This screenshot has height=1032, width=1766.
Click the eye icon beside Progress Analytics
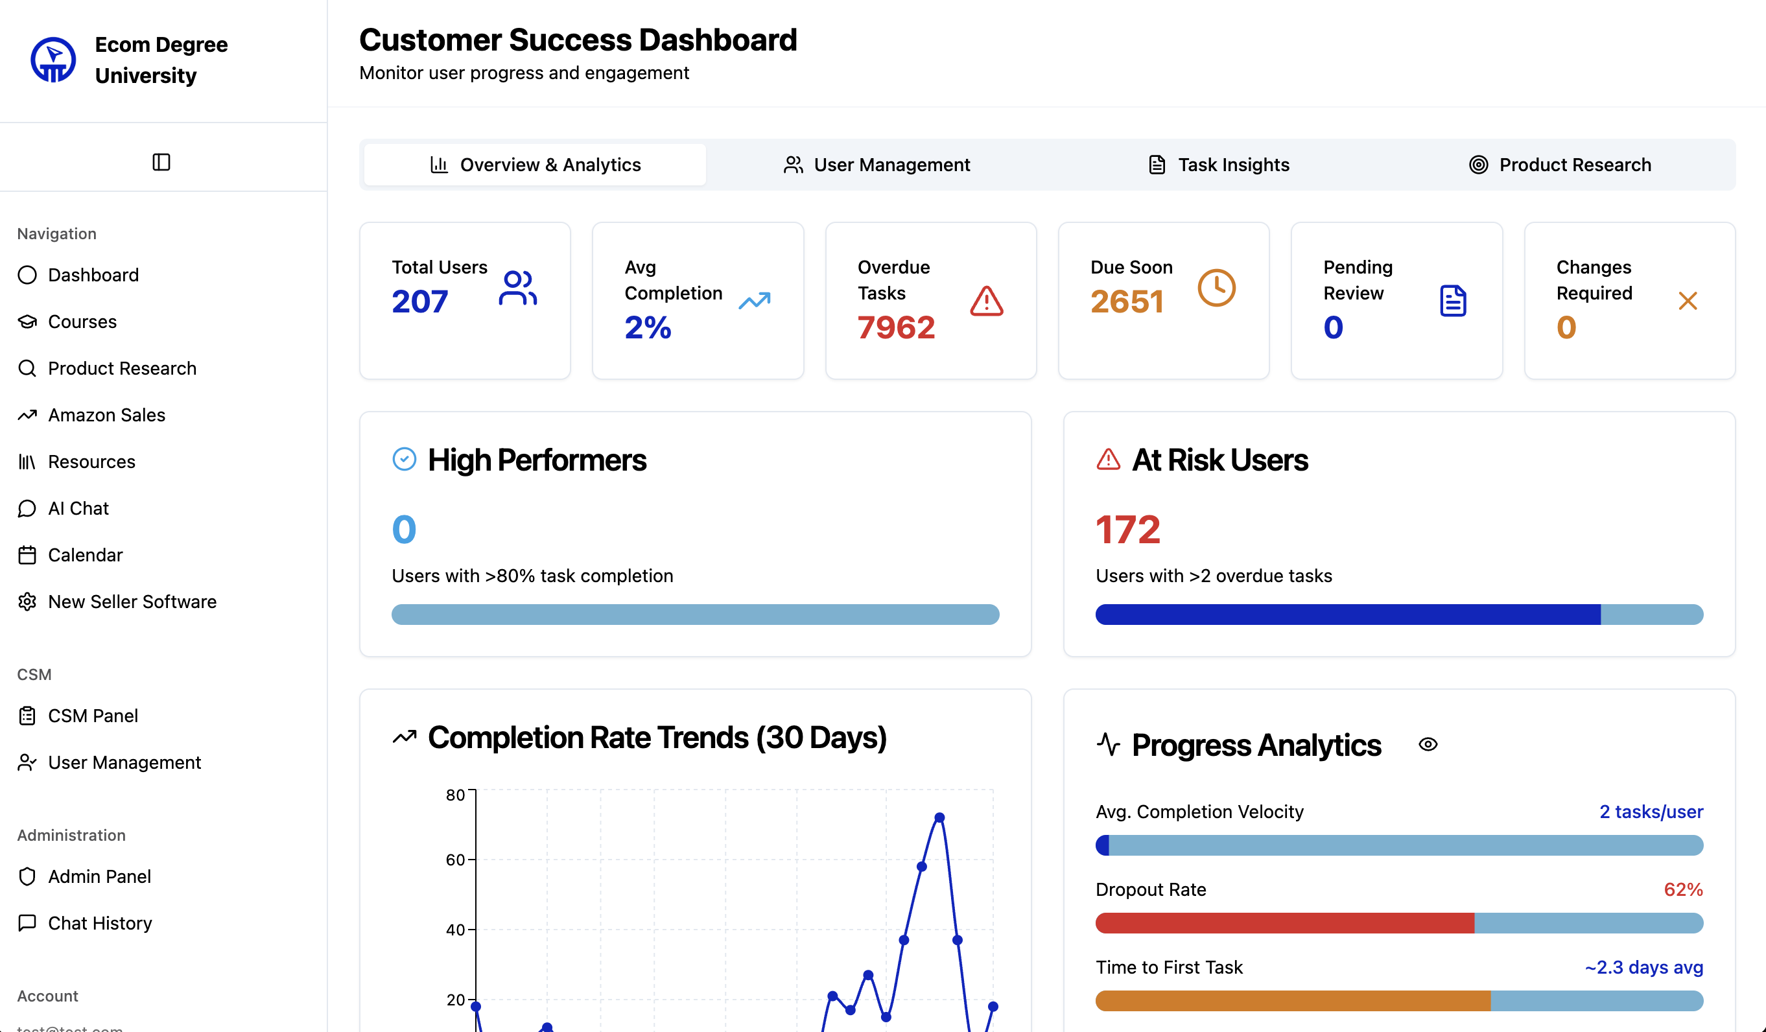(x=1428, y=744)
